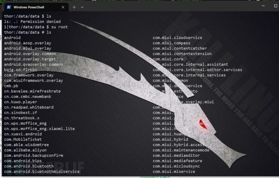Click the 'Permission denied' error line

(32, 21)
